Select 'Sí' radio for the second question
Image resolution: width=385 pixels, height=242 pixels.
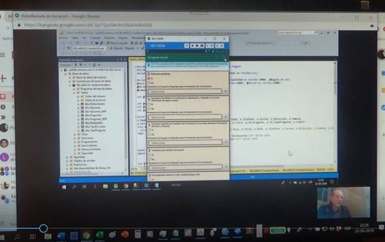pos(149,104)
